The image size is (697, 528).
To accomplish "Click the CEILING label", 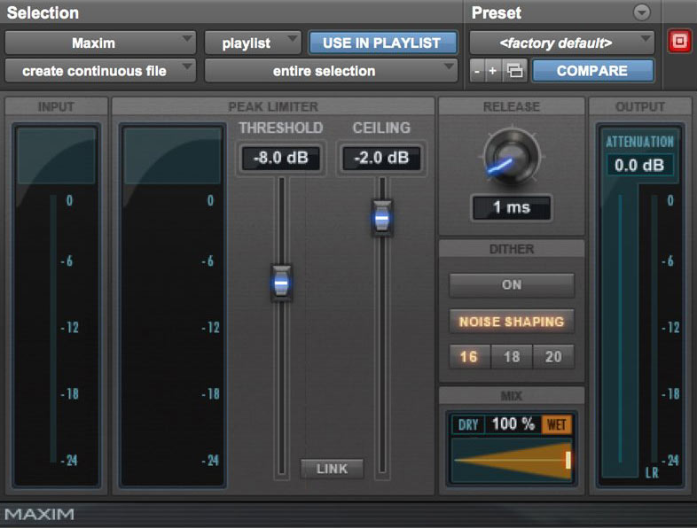I will tap(381, 128).
